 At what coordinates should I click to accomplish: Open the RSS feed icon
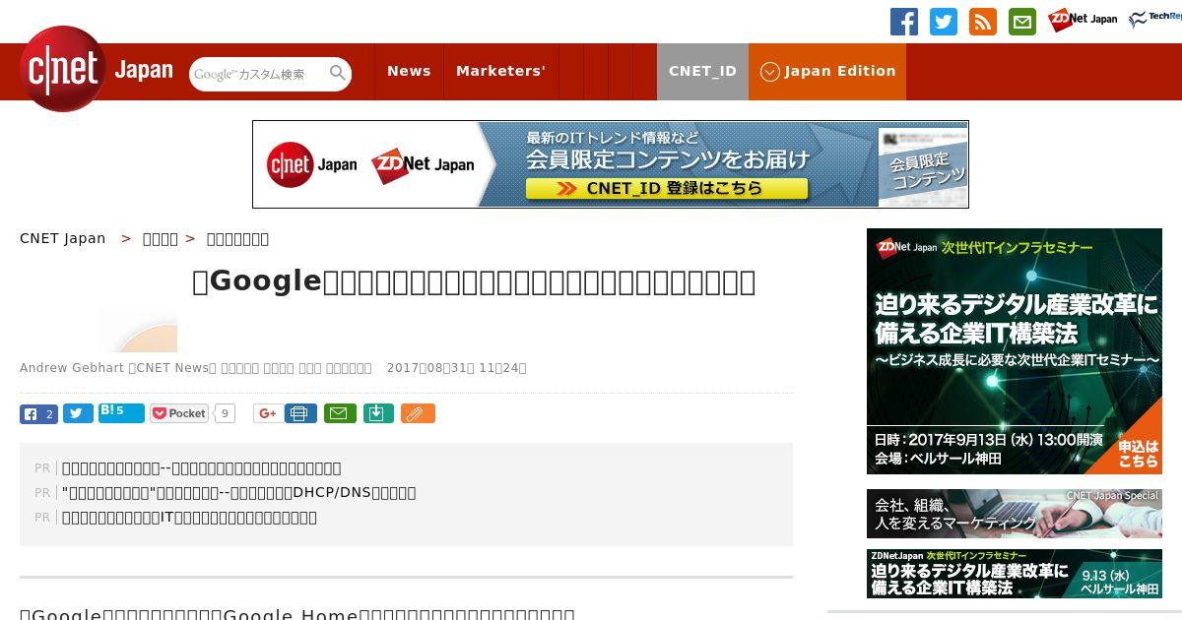983,22
